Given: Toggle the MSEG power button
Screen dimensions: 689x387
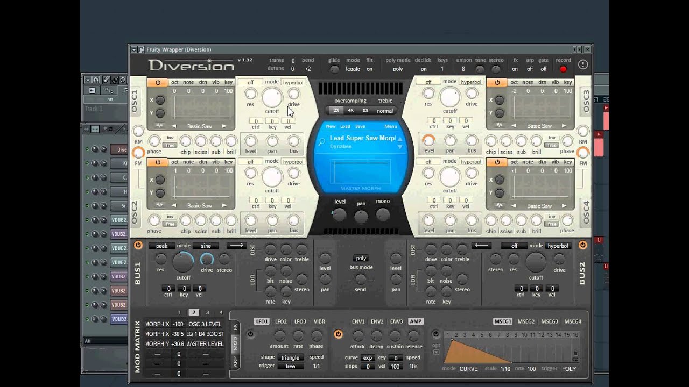Looking at the screenshot, I should tap(436, 334).
